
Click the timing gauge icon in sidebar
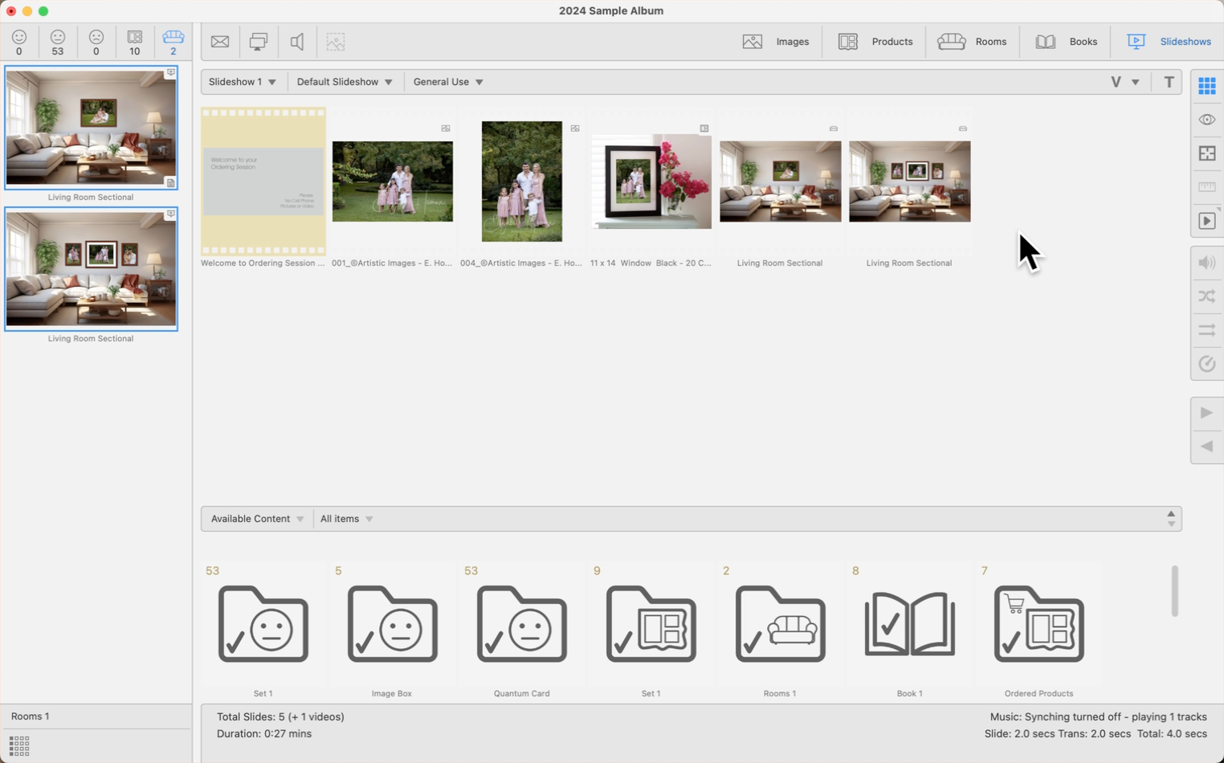1206,364
